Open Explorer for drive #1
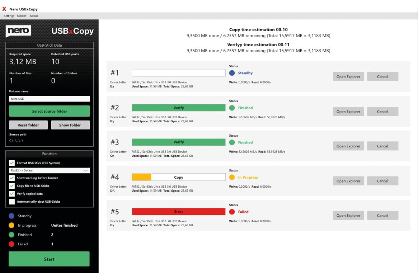This screenshot has height=278, width=418. pyautogui.click(x=348, y=77)
